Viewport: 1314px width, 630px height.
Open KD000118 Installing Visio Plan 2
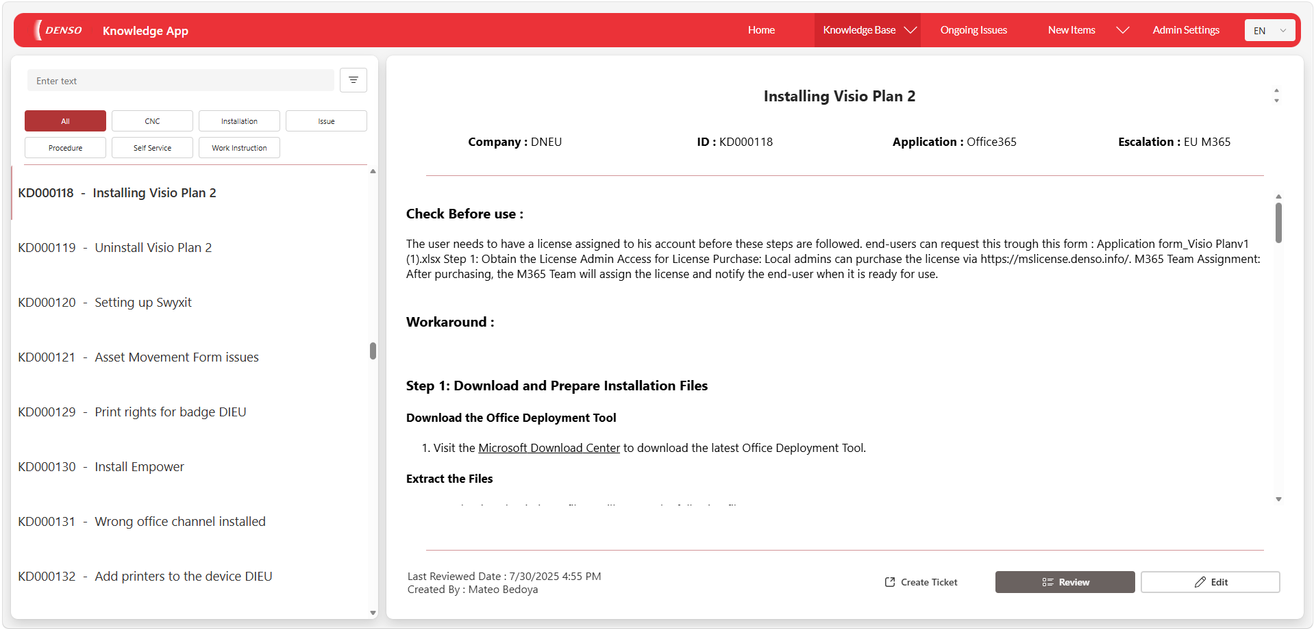[x=189, y=193]
